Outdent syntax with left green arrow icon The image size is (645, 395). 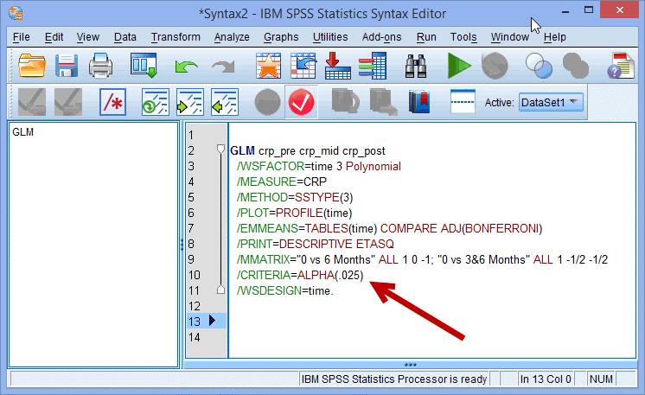coord(225,102)
